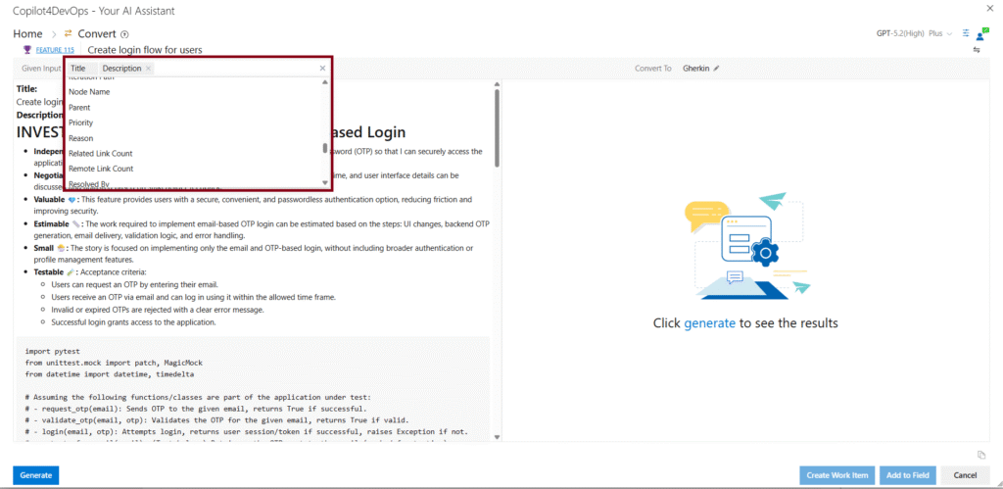Click the Convert To label
The width and height of the screenshot is (1003, 489).
[653, 69]
